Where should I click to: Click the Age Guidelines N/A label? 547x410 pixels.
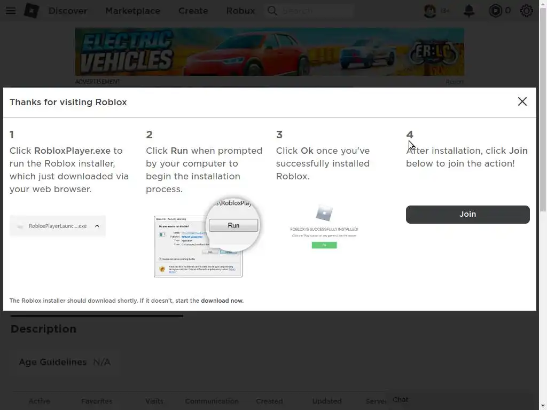tap(65, 362)
